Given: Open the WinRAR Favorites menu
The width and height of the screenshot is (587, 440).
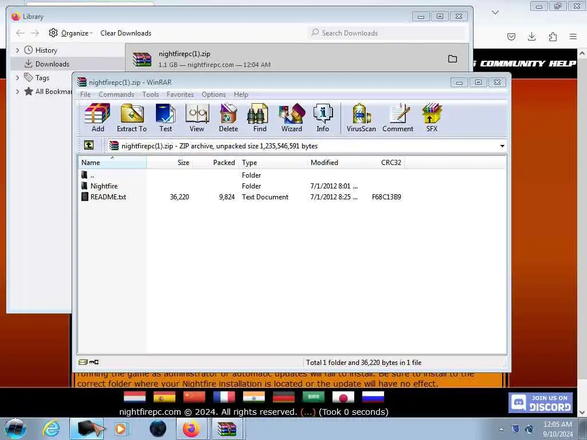Looking at the screenshot, I should (x=180, y=95).
